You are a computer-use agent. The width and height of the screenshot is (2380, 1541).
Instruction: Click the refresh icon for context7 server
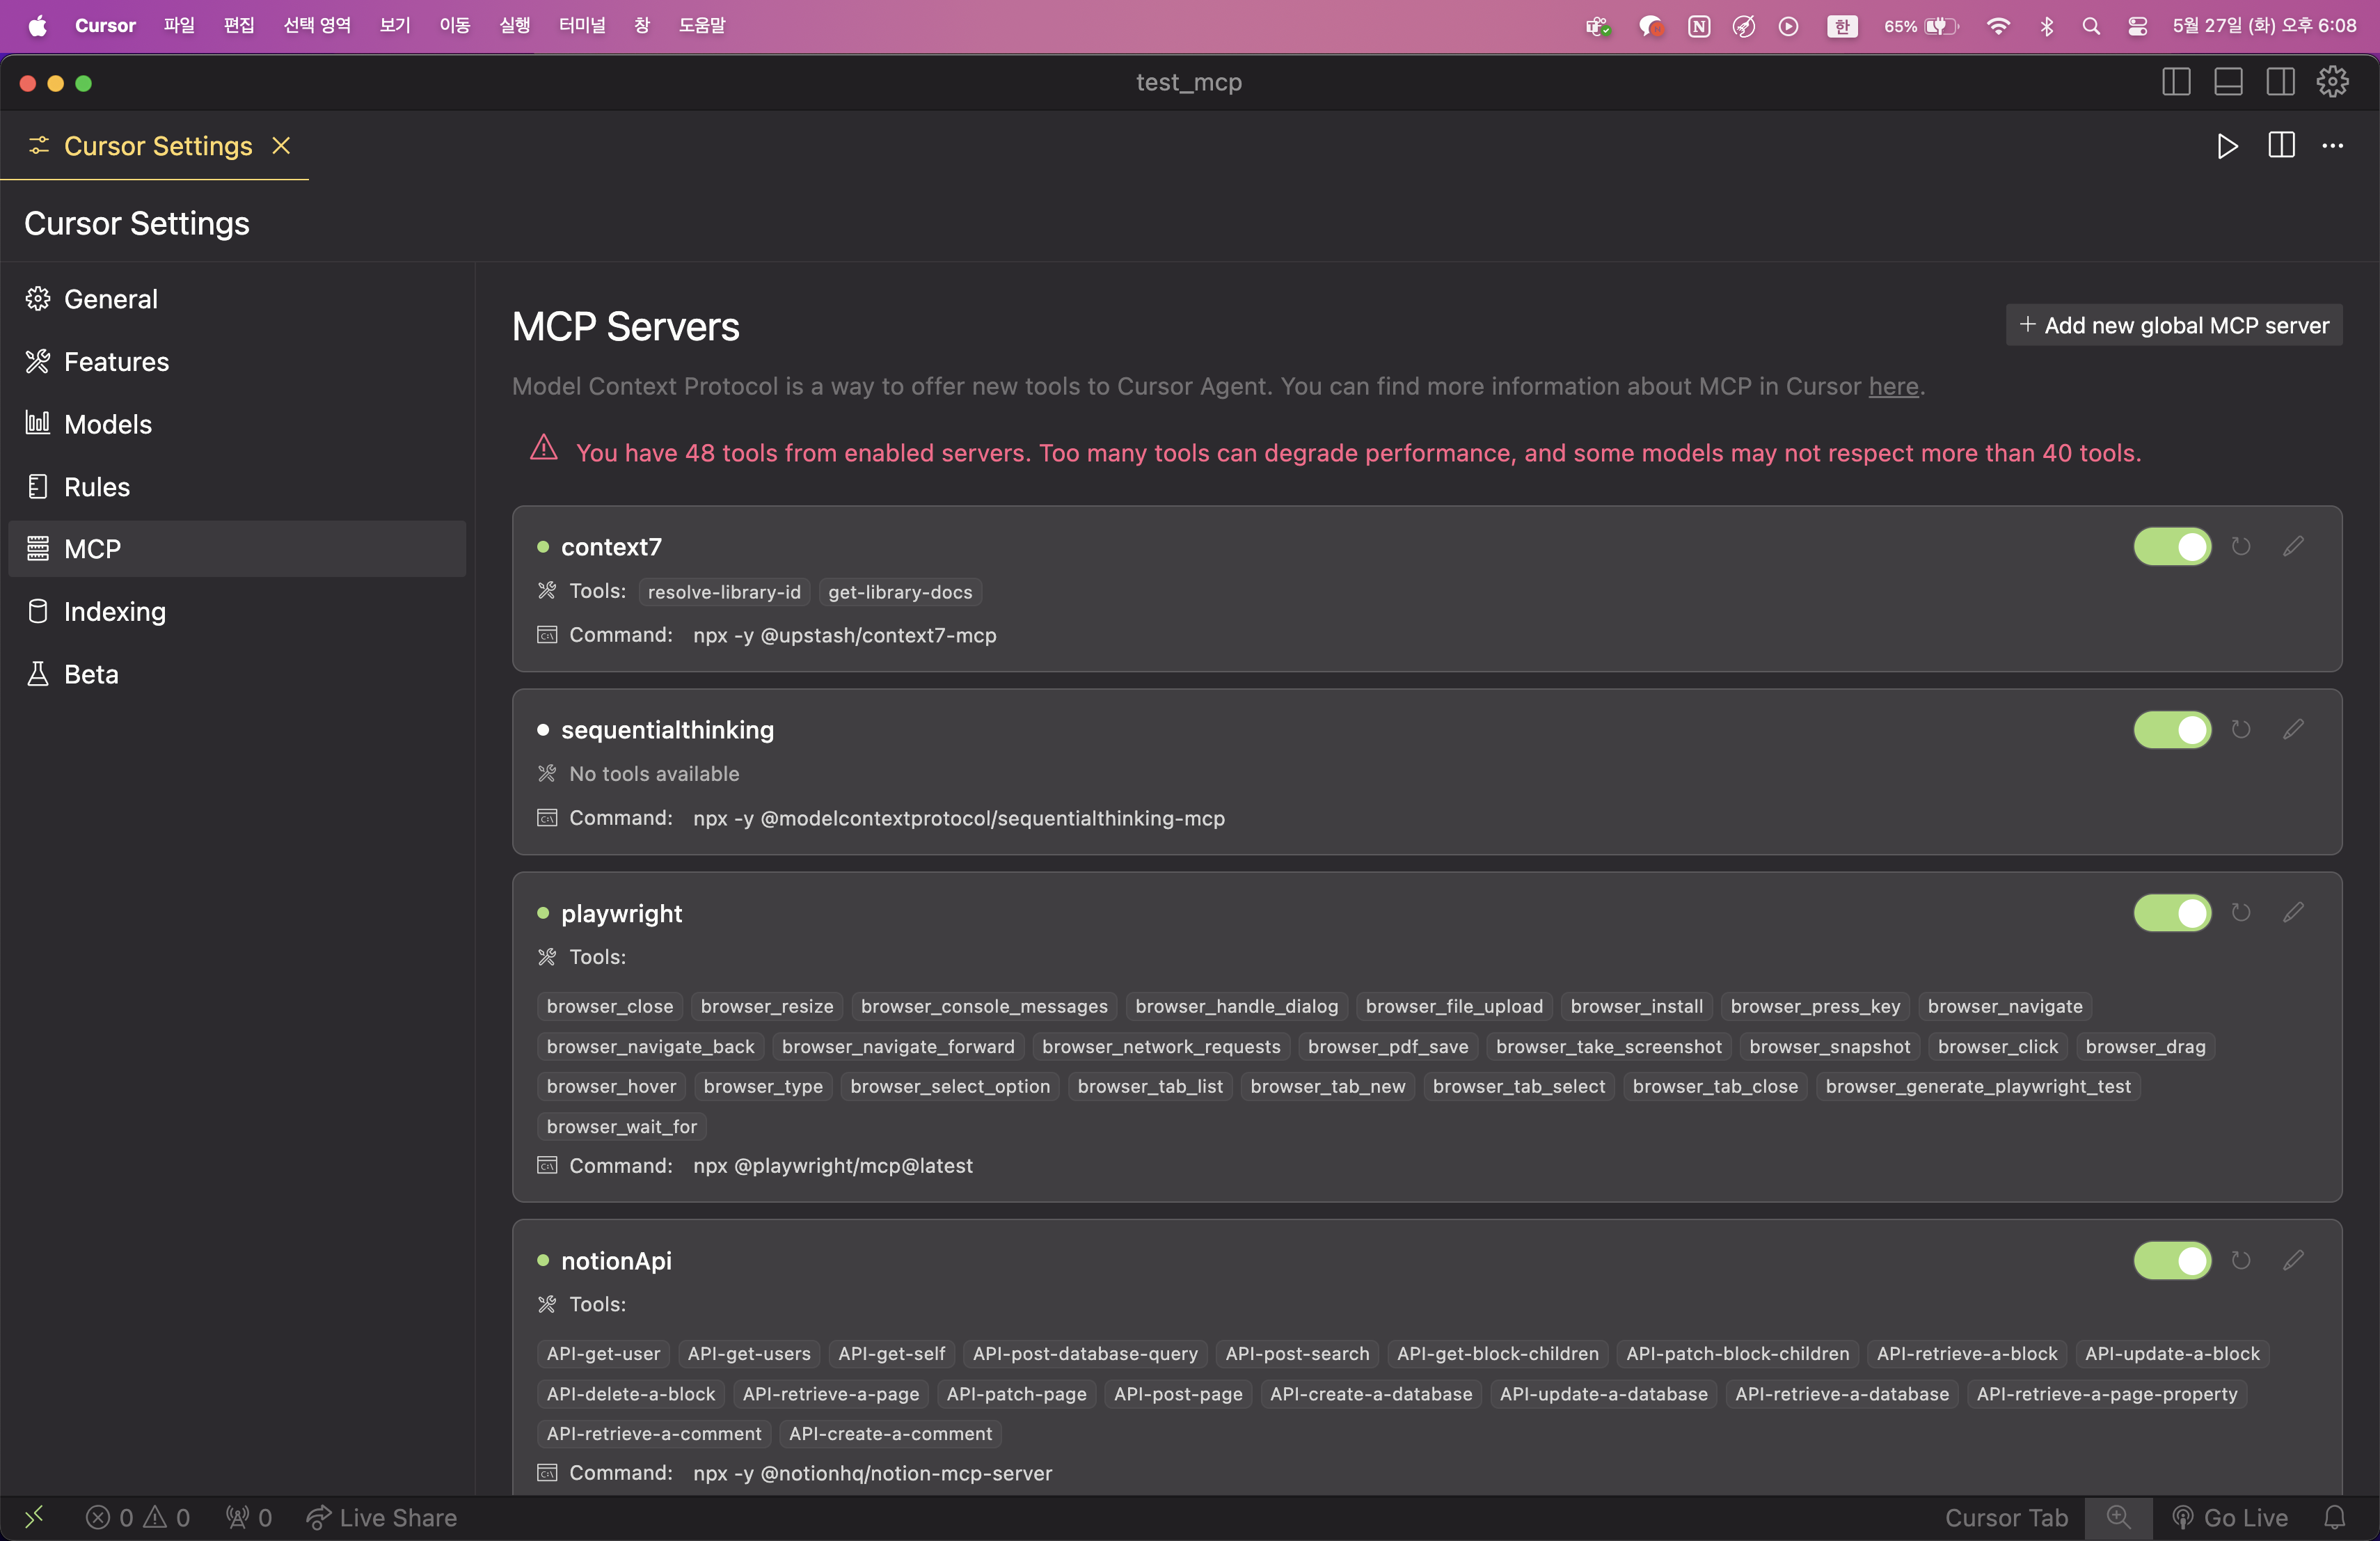click(x=2241, y=546)
